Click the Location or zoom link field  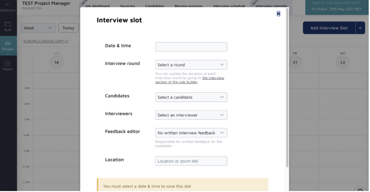191,161
